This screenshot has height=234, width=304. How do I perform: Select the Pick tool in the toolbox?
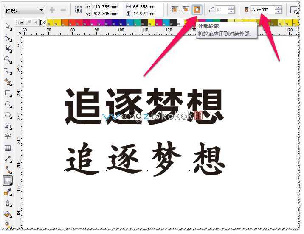coord(8,27)
